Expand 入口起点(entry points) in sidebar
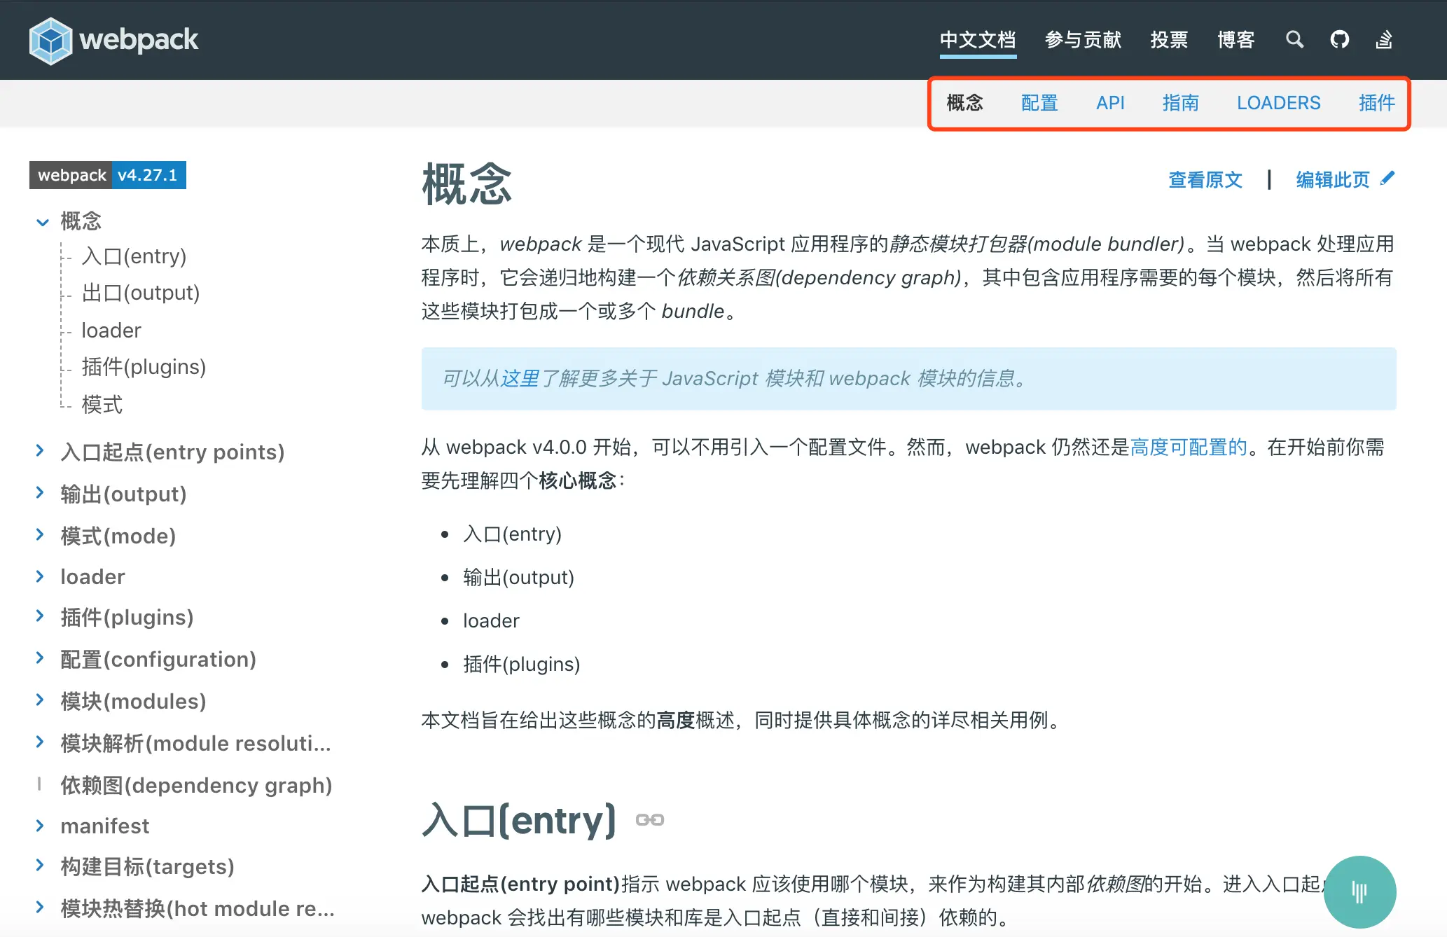Image resolution: width=1447 pixels, height=937 pixels. click(40, 451)
